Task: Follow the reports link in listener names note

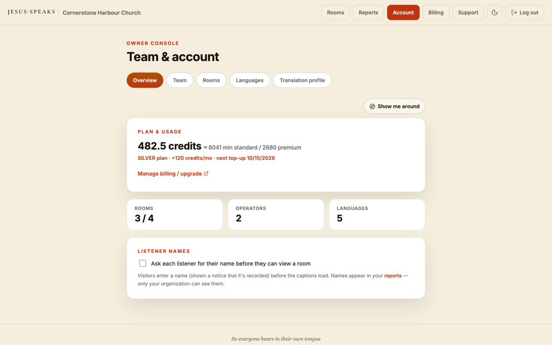Action: 393,275
